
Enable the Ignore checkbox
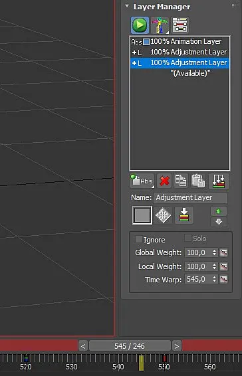(x=139, y=239)
